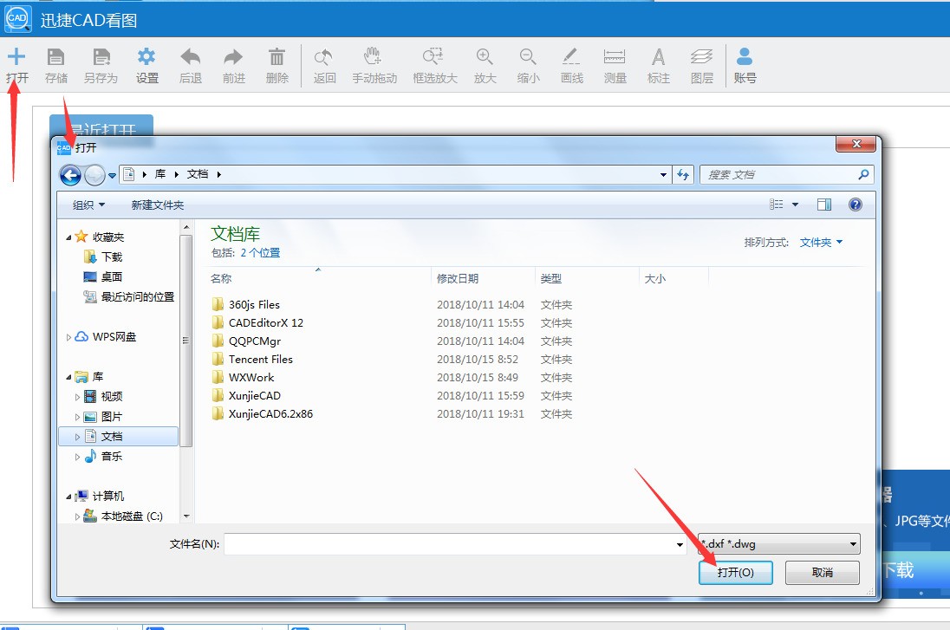The width and height of the screenshot is (950, 630).
Task: Collapse the 收藏夹 favorites tree group
Action: click(69, 237)
